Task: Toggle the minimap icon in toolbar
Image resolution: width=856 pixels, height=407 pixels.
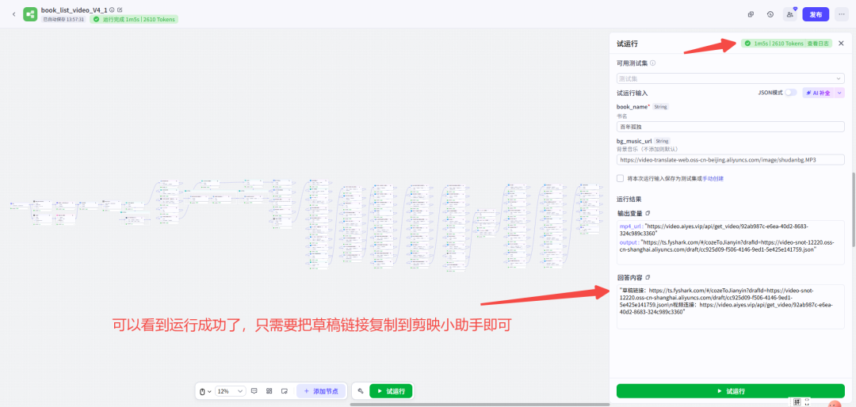Action: 285,391
